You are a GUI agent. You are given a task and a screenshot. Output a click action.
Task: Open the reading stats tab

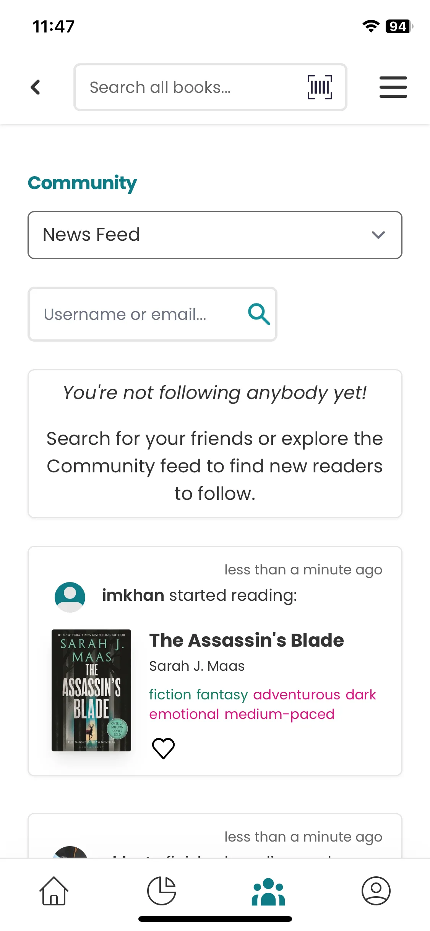coord(161,890)
